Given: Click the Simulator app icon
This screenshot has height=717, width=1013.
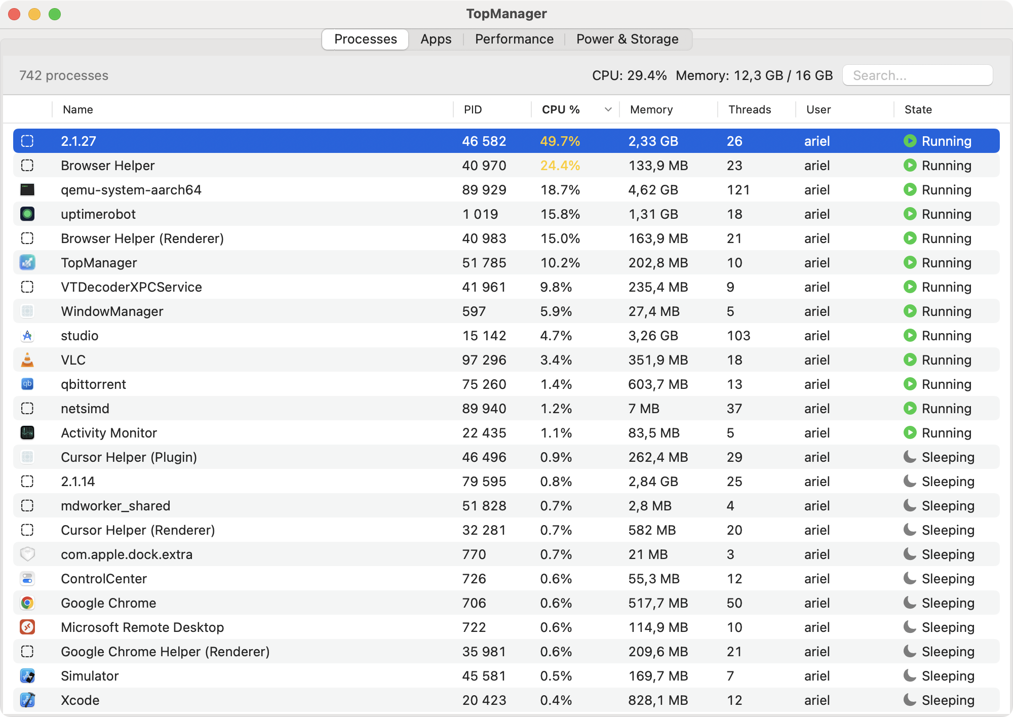Looking at the screenshot, I should pyautogui.click(x=27, y=676).
